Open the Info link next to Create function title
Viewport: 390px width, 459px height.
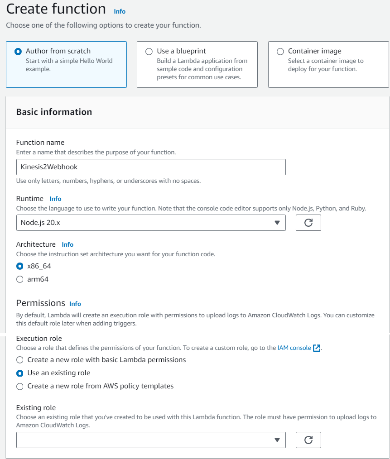pyautogui.click(x=119, y=11)
